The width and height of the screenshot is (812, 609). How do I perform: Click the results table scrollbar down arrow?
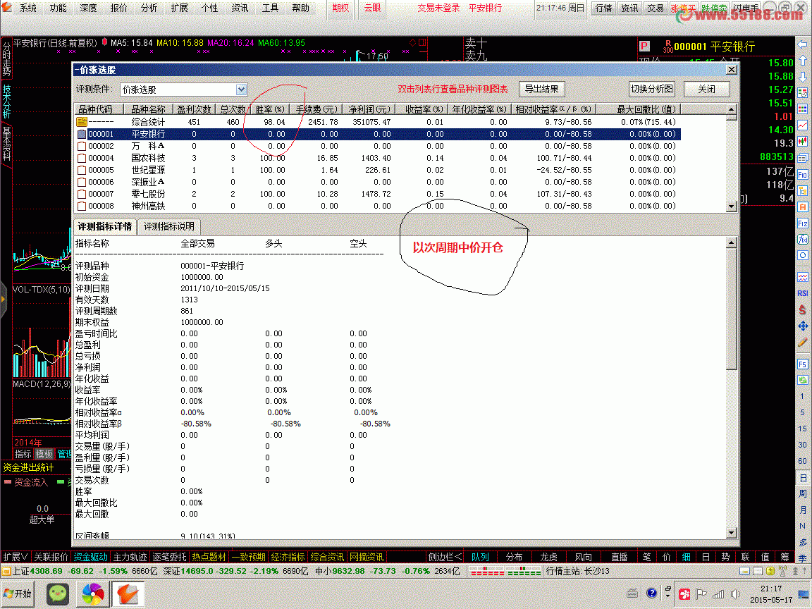click(731, 206)
